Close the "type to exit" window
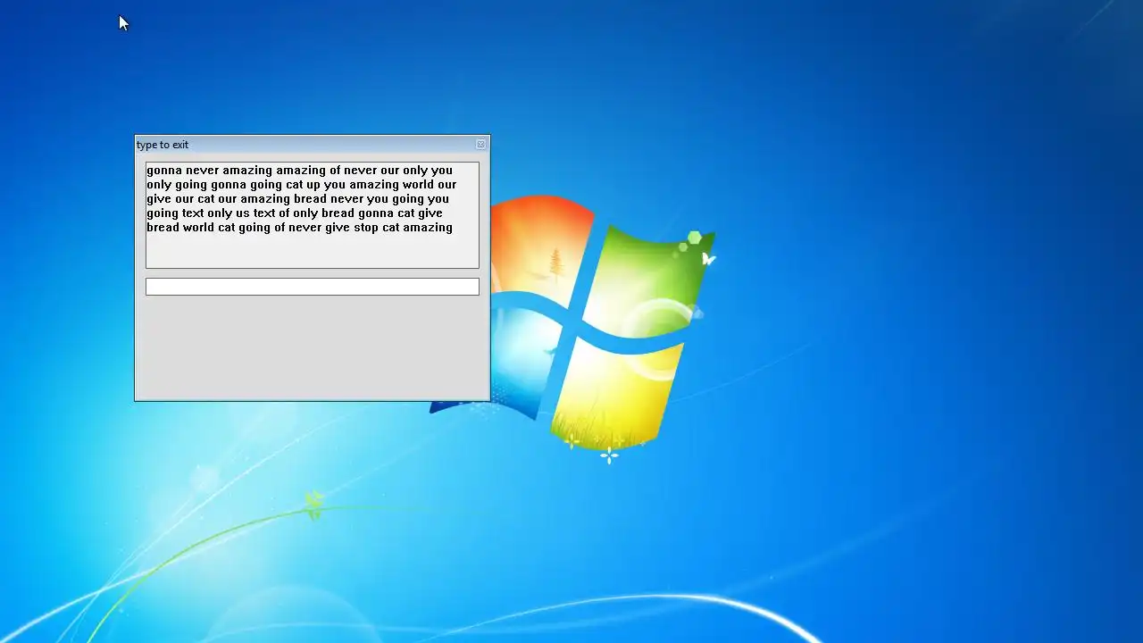 [480, 144]
